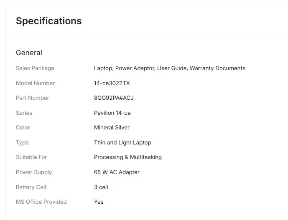The image size is (288, 220).
Task: Select the 65 W AC Adapter value
Action: coord(117,172)
